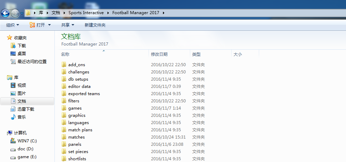The width and height of the screenshot is (346, 162).
Task: Click the db setups folder icon
Action: 64,79
